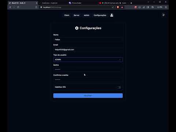
Task: Open the Configurações nav item
Action: pos(100,15)
